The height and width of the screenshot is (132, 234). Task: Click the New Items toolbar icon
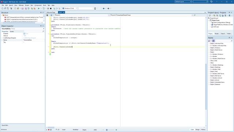pyautogui.click(x=15, y=8)
